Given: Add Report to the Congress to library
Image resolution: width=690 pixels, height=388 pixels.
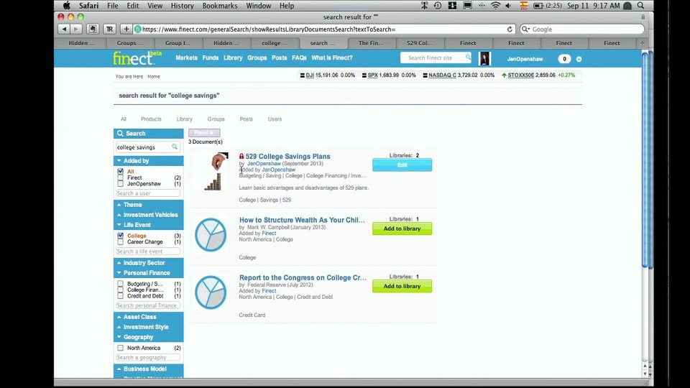Looking at the screenshot, I should click(x=402, y=287).
